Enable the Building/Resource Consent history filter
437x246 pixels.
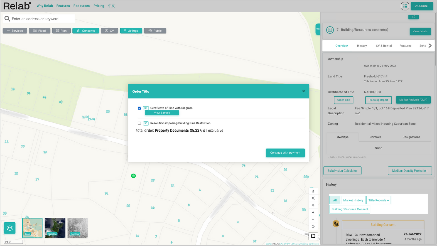pos(349,209)
